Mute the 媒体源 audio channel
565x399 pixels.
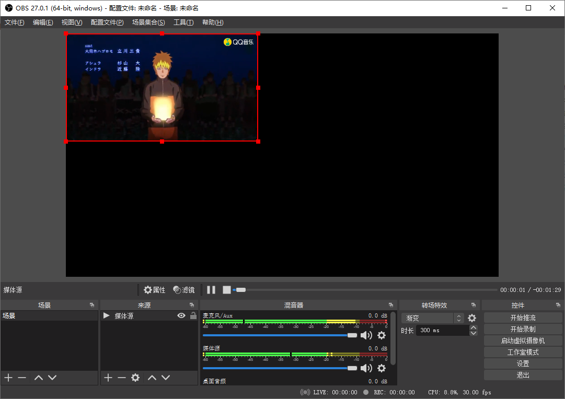[366, 368]
